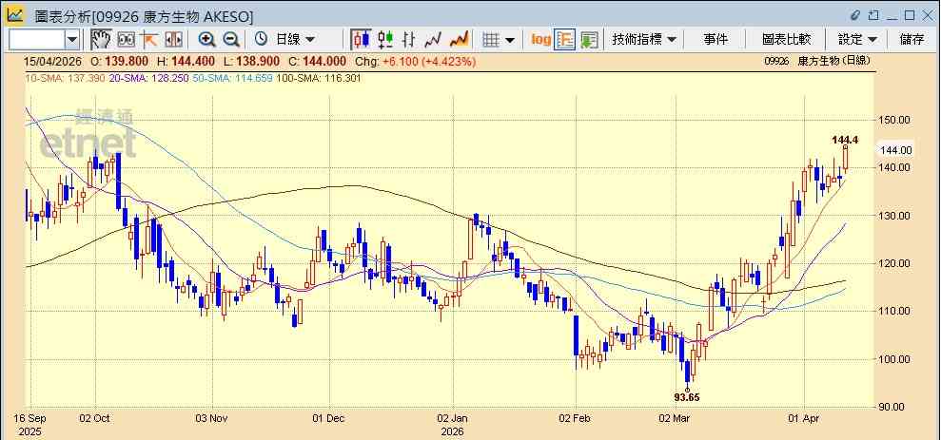Screen dimensions: 941x440
Task: Click the 15/04/2026 date label
Action: [x=53, y=61]
